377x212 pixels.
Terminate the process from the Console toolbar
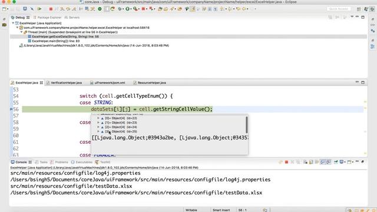click(286, 162)
